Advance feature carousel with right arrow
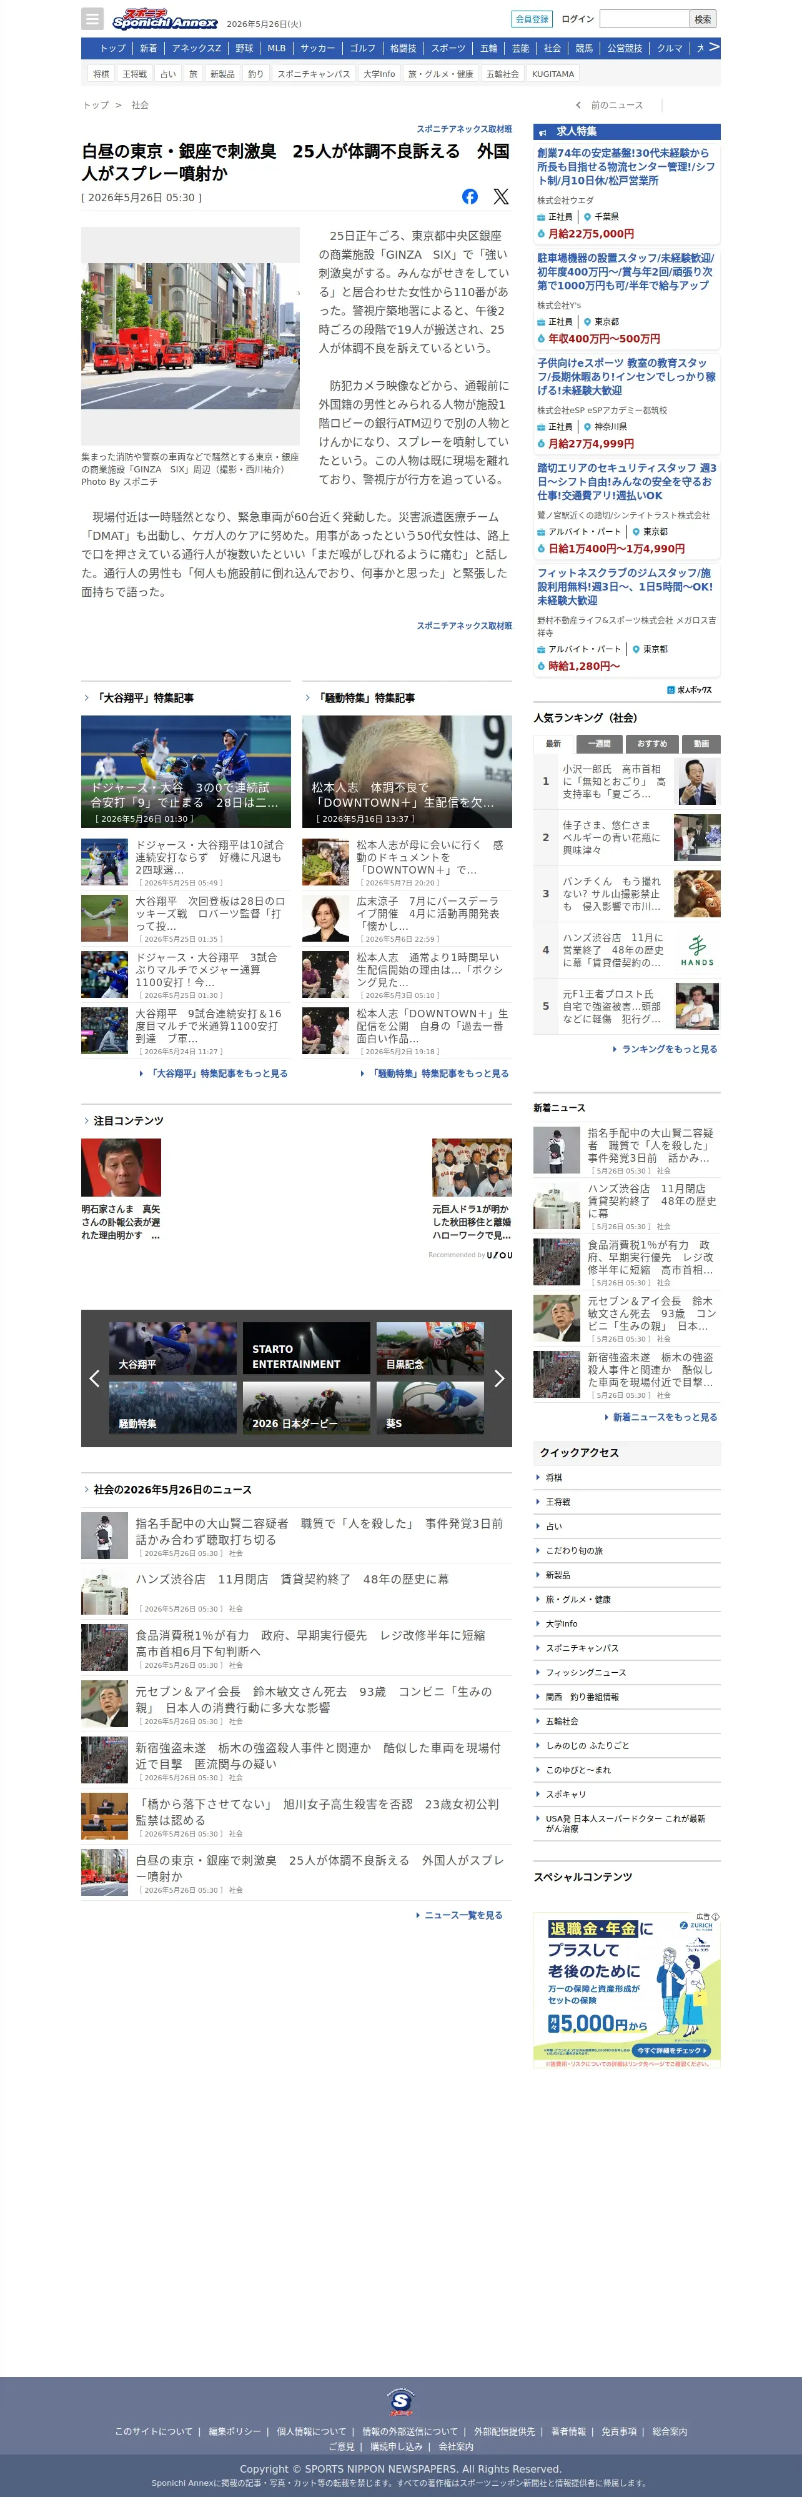Viewport: 802px width, 2497px height. [x=499, y=1378]
